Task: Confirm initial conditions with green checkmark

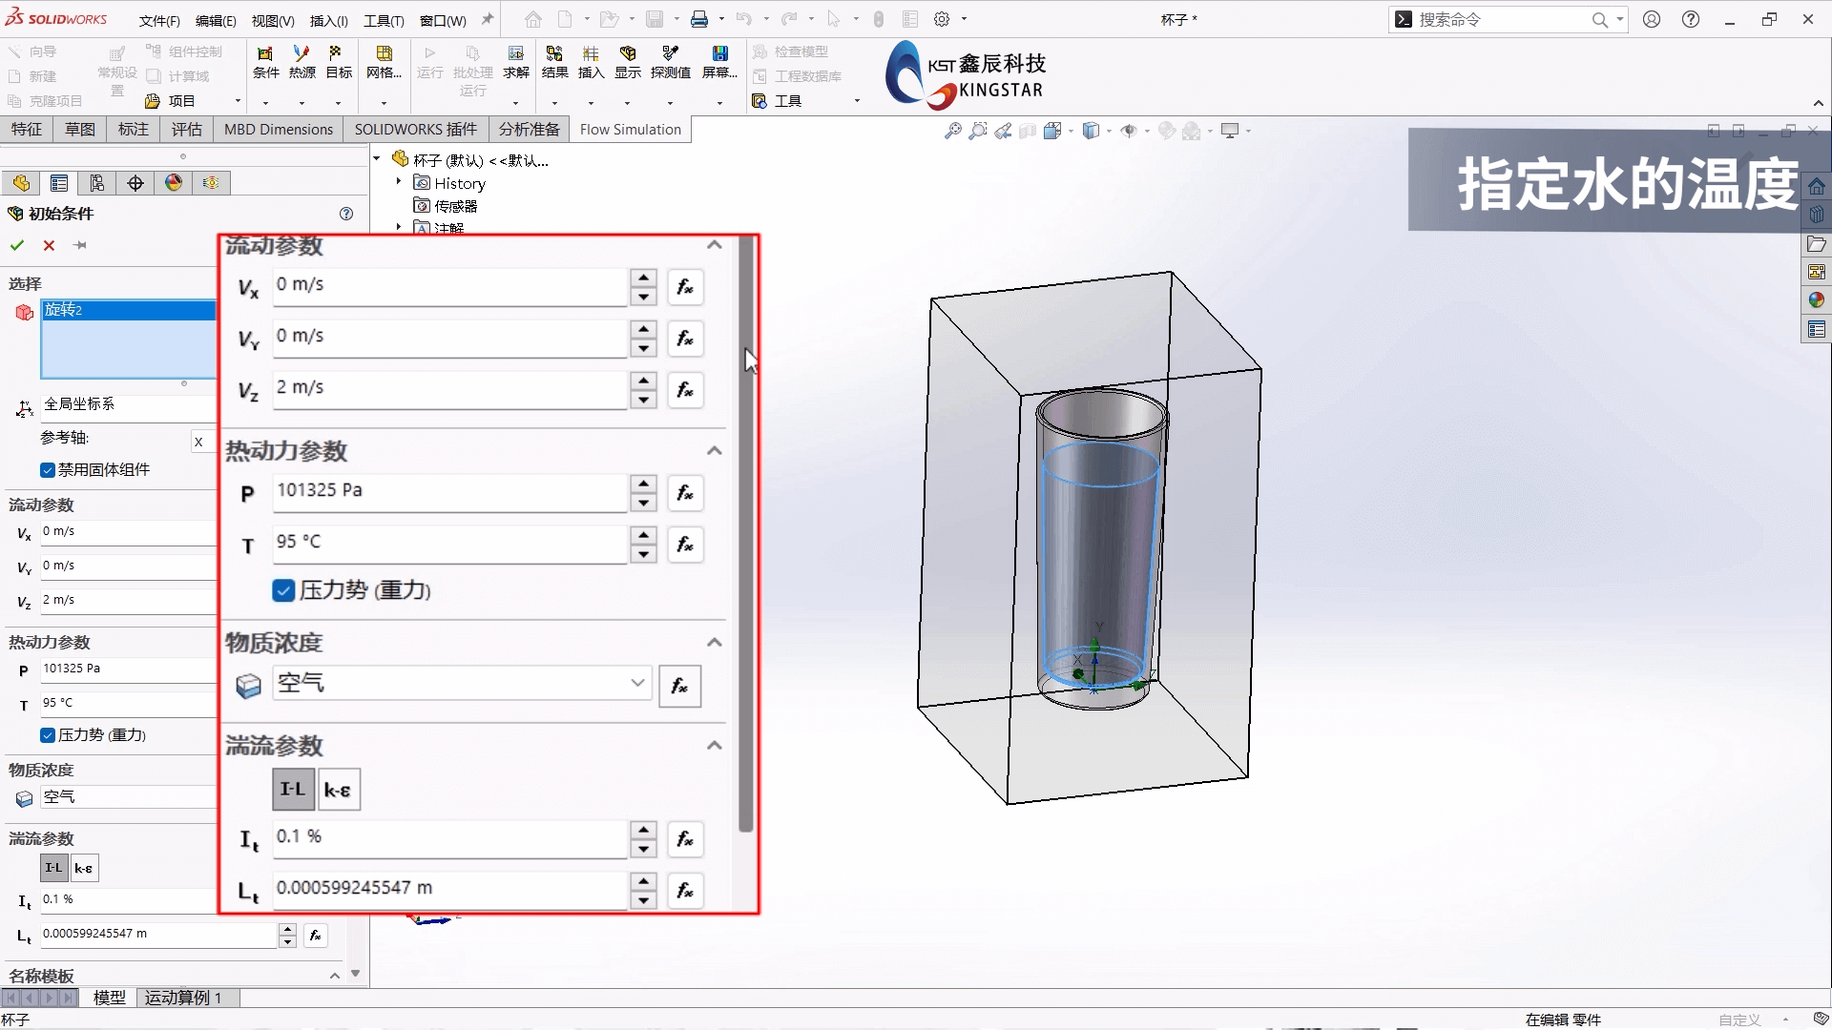Action: point(17,245)
